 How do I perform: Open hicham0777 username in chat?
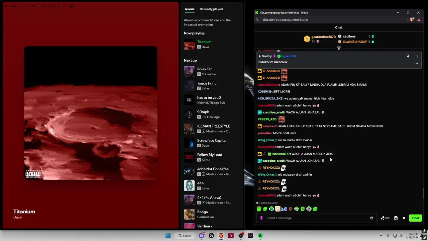[281, 154]
